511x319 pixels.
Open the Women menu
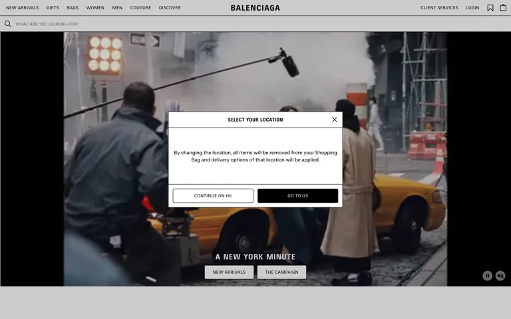click(95, 7)
